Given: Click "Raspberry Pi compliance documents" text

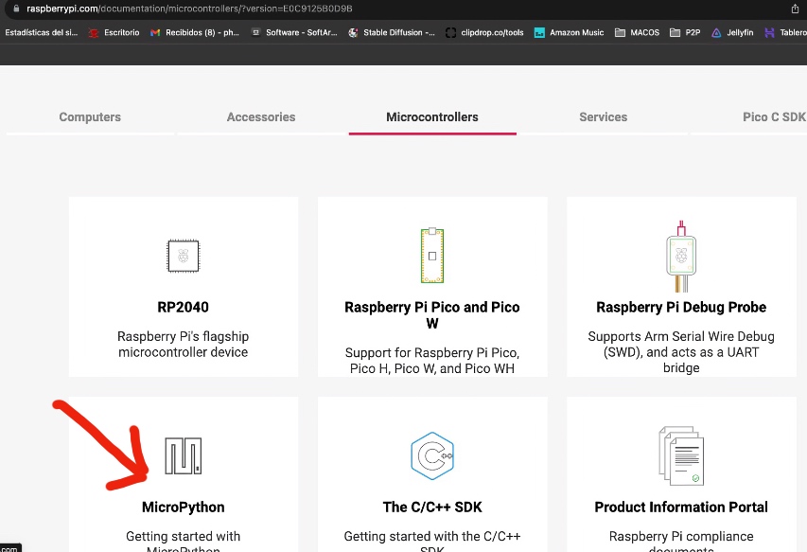Looking at the screenshot, I should 681,542.
